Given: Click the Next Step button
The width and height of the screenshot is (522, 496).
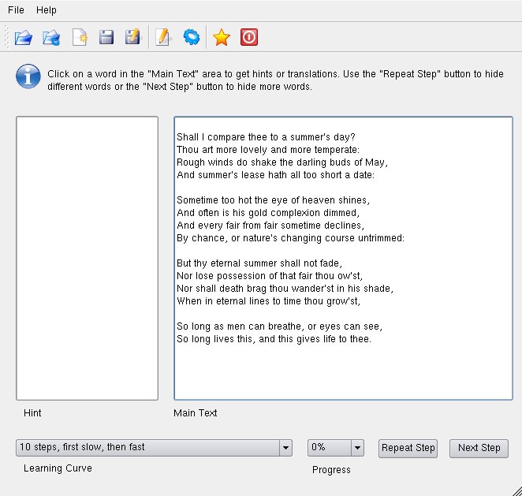Looking at the screenshot, I should click(x=479, y=448).
